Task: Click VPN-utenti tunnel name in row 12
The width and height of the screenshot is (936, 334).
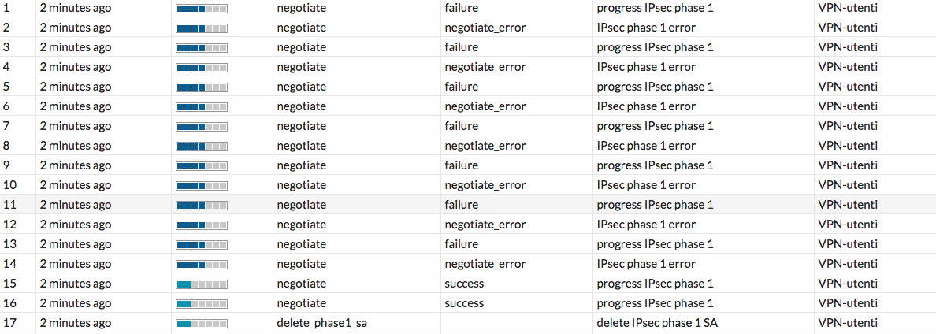Action: pyautogui.click(x=848, y=225)
